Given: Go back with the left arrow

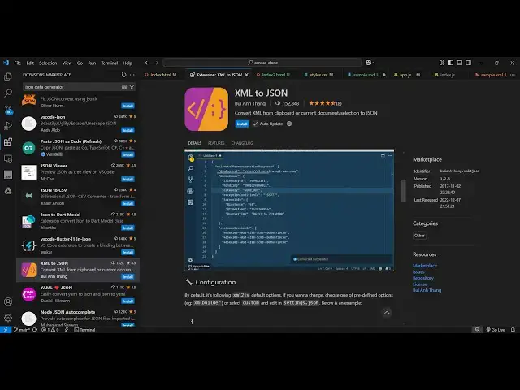Looking at the screenshot, I should 147,63.
